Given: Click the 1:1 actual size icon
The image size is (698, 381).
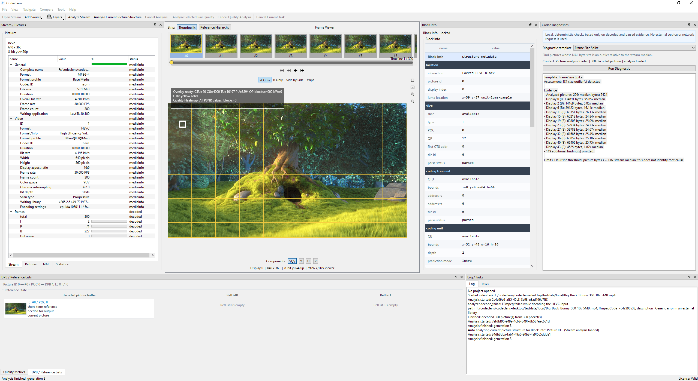Looking at the screenshot, I should pos(413,87).
